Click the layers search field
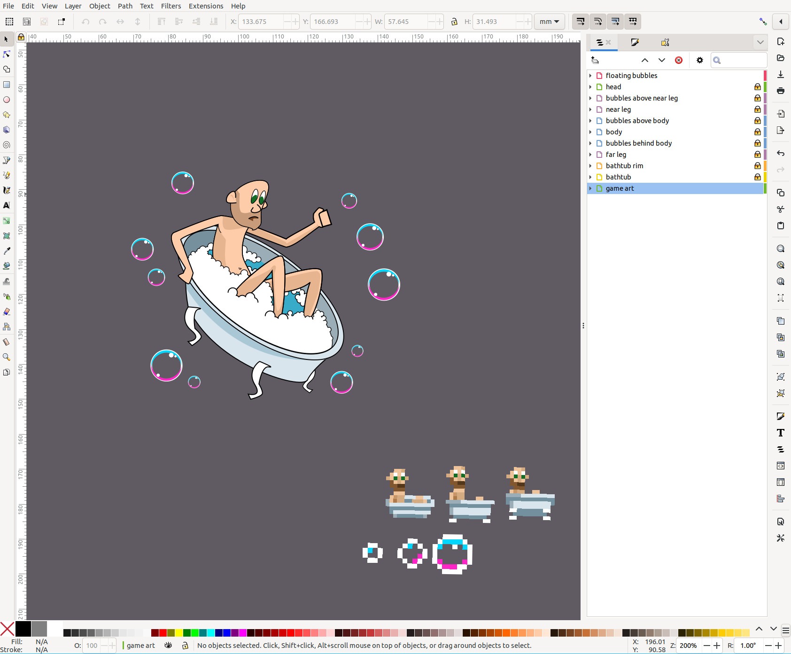This screenshot has width=791, height=654. (742, 60)
